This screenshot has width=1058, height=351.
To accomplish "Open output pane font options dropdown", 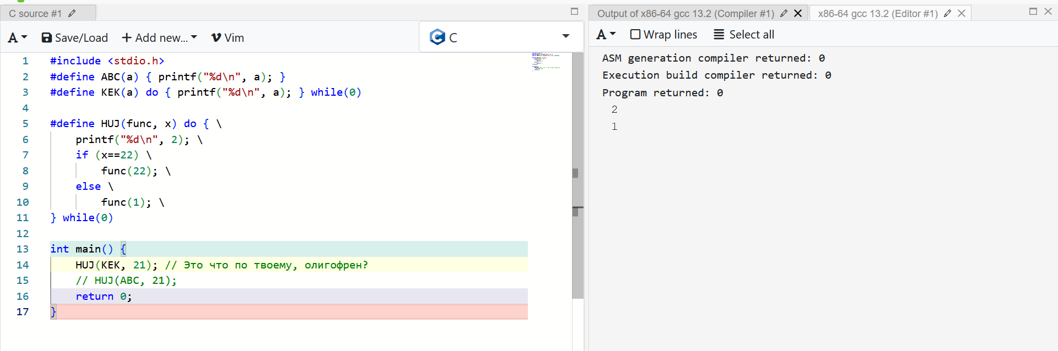I will (x=606, y=35).
